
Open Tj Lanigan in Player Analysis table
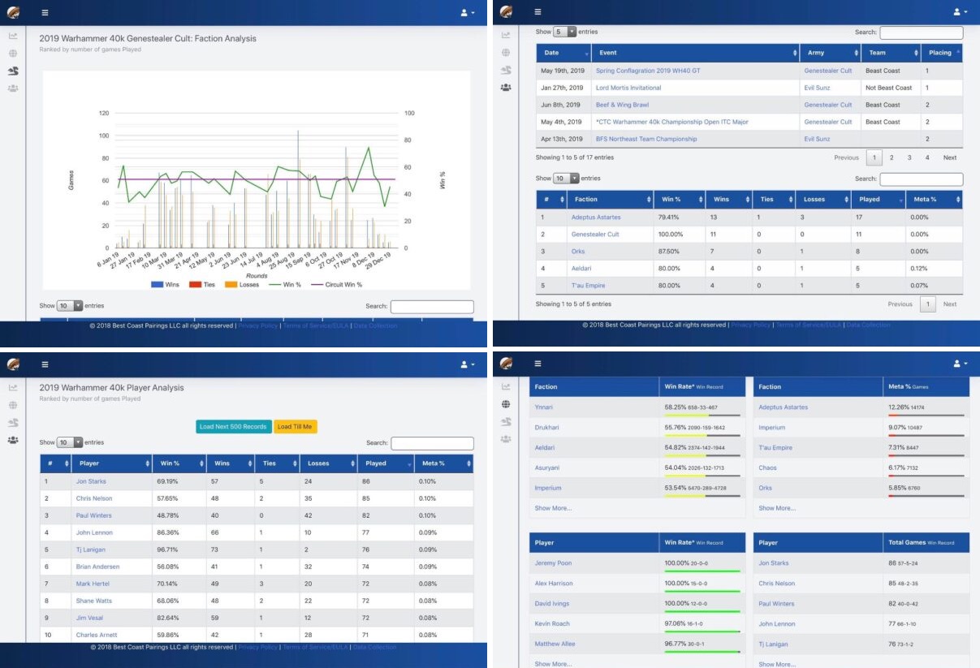tap(91, 549)
